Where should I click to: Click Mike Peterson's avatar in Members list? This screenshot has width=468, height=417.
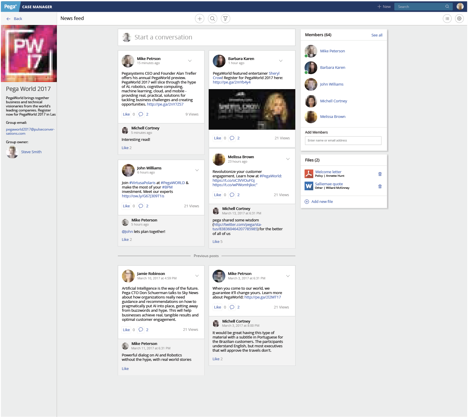(x=311, y=51)
